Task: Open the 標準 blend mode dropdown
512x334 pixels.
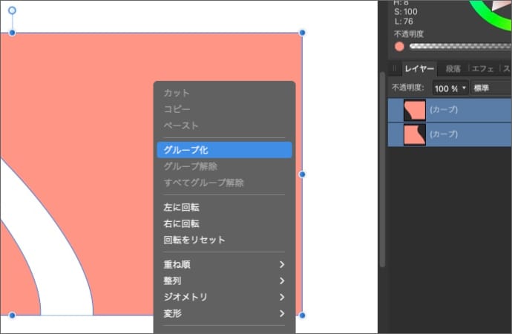Action: [491, 88]
